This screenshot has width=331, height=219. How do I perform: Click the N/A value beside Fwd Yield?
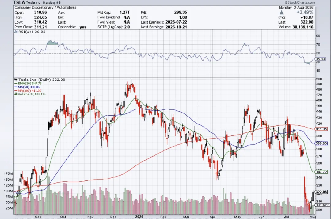pos(127,22)
